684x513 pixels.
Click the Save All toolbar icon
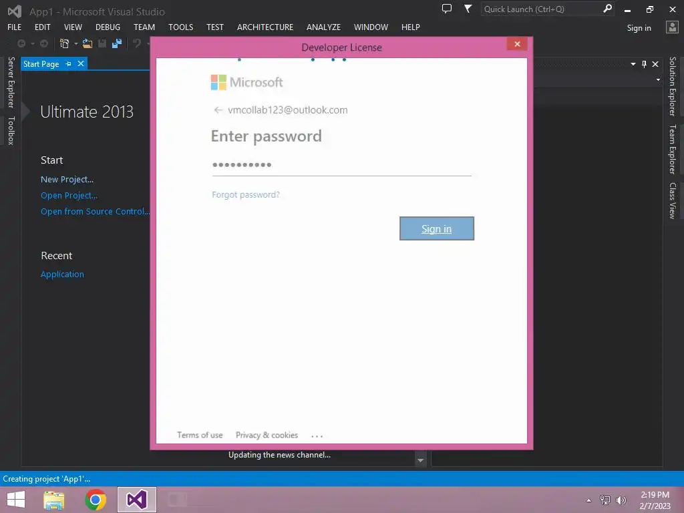click(x=117, y=43)
